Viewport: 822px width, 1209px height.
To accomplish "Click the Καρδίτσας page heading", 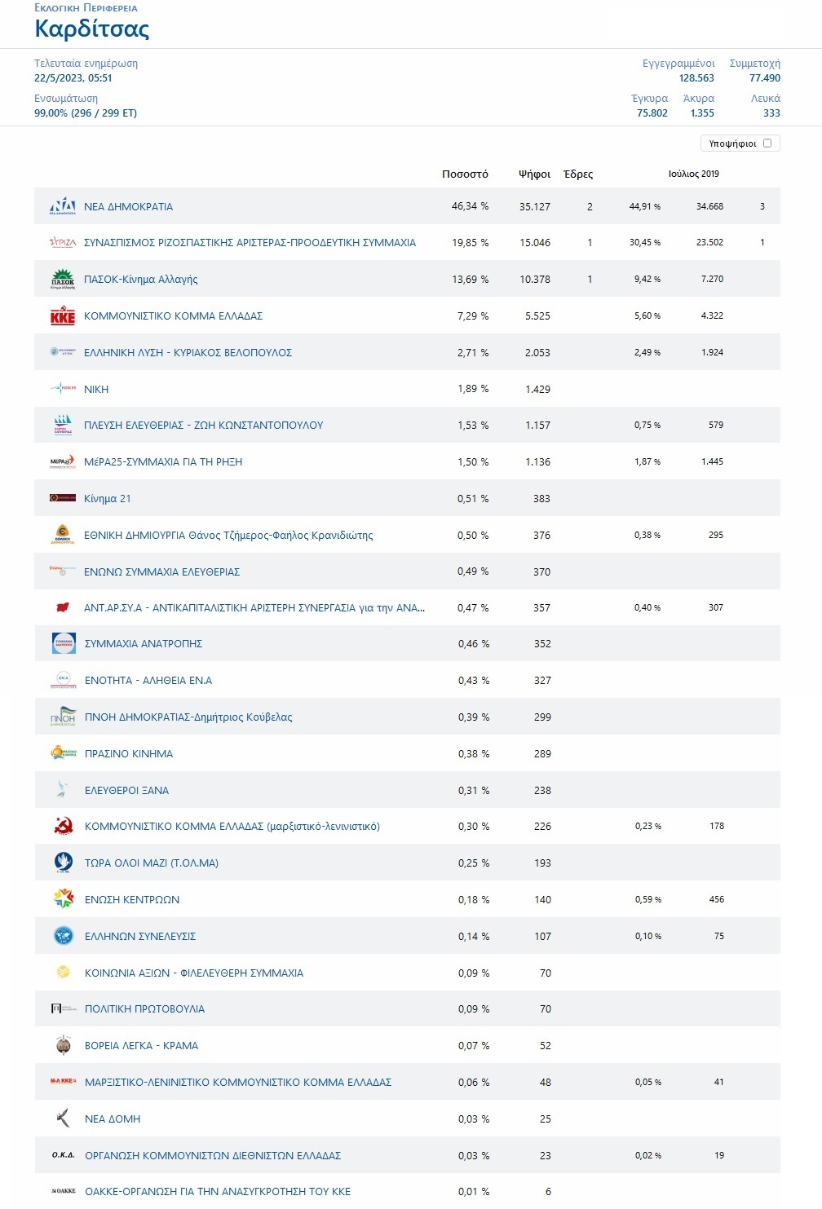I will (x=91, y=29).
